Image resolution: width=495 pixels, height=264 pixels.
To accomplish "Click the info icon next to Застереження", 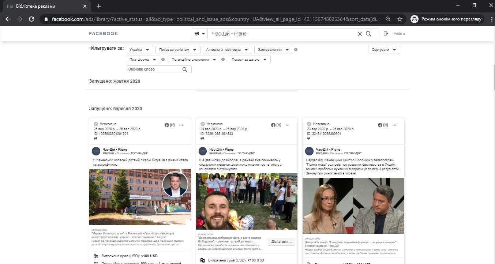I will (x=296, y=49).
